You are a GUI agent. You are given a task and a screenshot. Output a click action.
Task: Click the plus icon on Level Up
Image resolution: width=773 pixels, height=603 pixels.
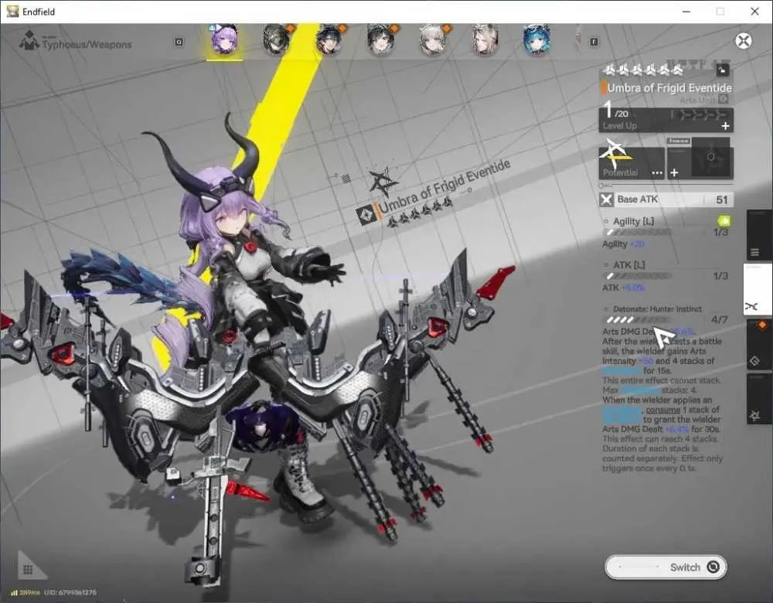[x=725, y=126]
